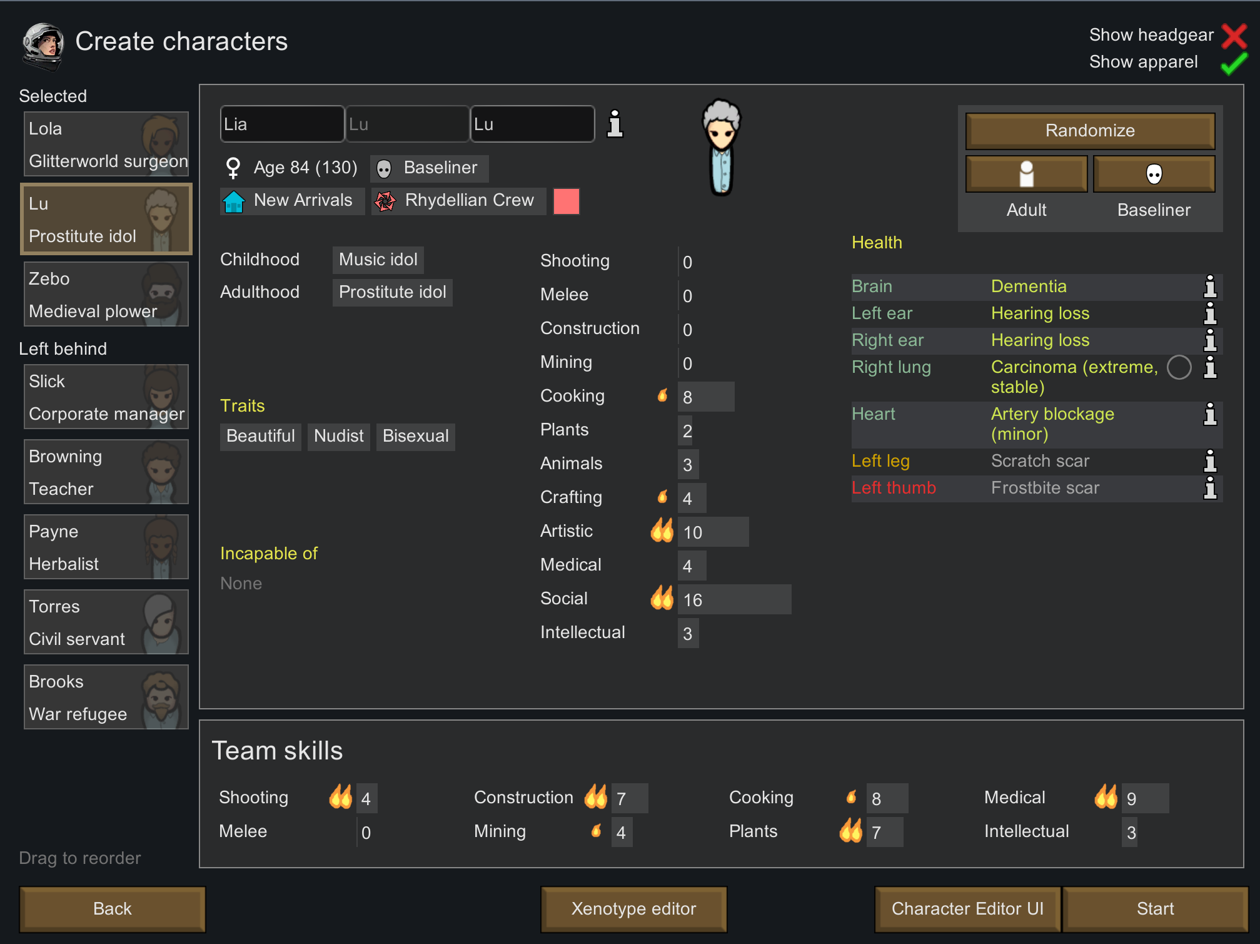Viewport: 1260px width, 944px height.
Task: Click the Social skill bar showing 16
Action: (735, 599)
